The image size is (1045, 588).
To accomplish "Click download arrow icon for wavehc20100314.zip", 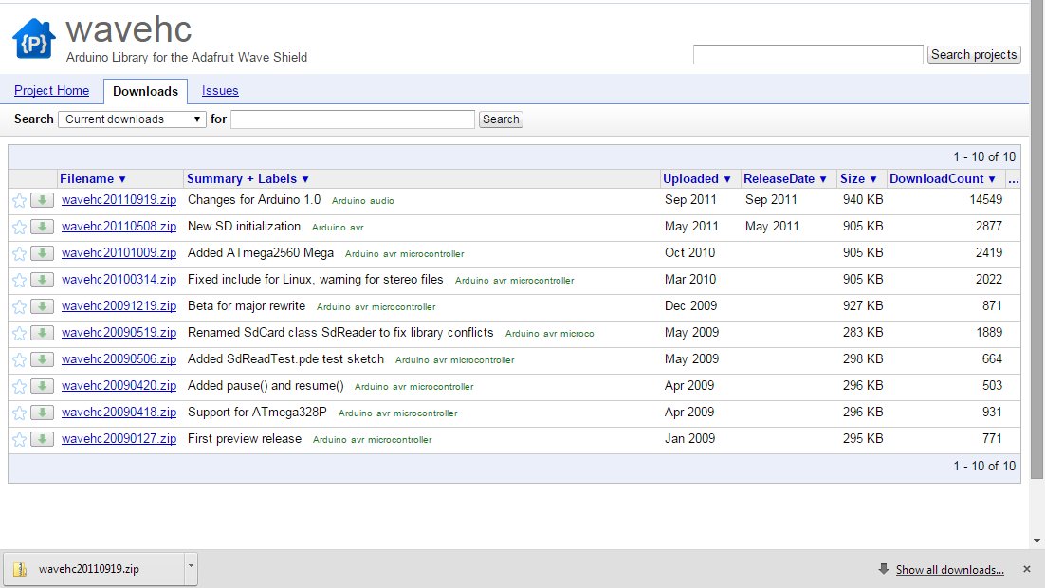I will coord(42,280).
